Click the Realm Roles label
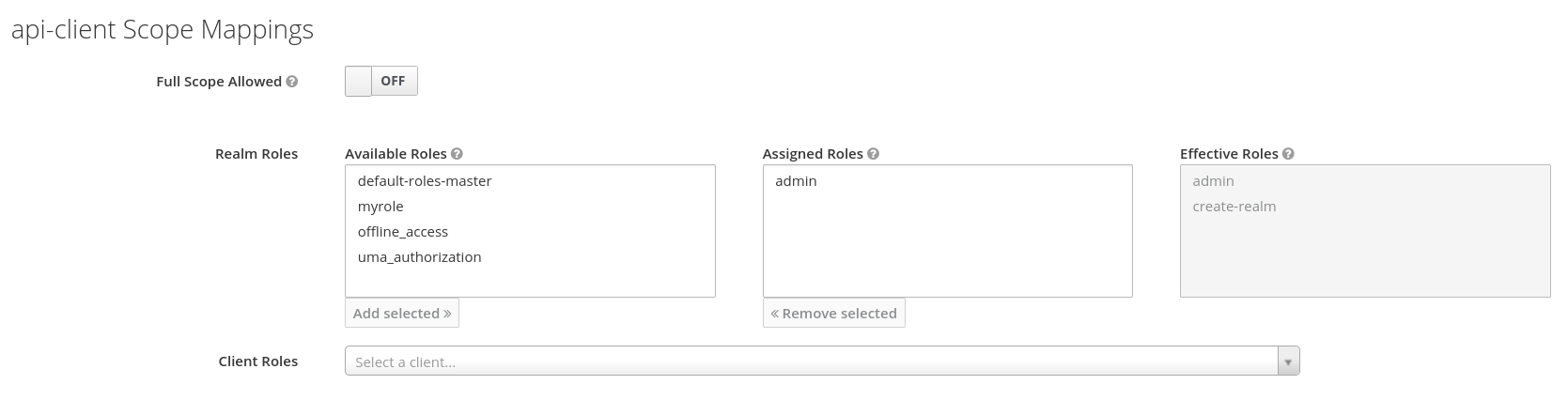Viewport: 1568px width, 400px height. point(256,154)
